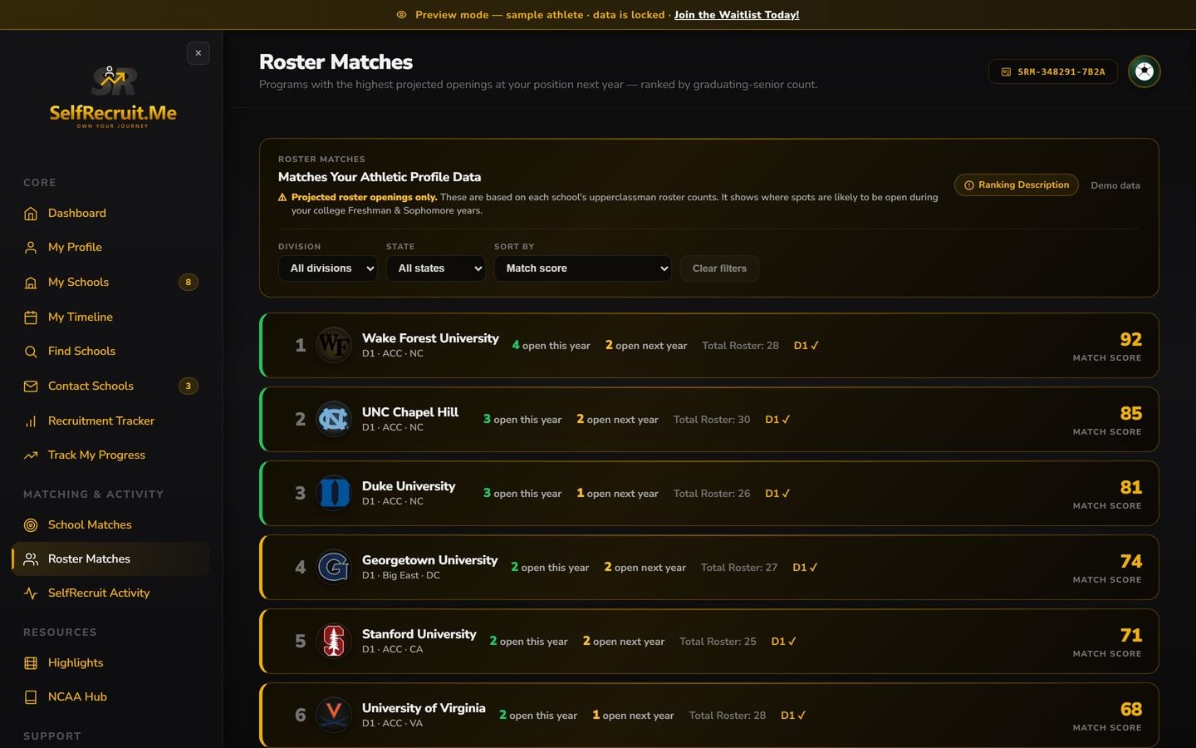Click '1 open next year' in Duke row
Image resolution: width=1196 pixels, height=748 pixels.
(618, 494)
